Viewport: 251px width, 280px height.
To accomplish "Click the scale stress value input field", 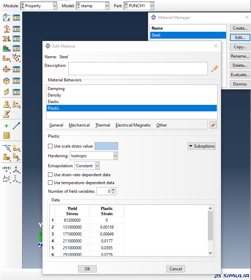I will [106, 146].
